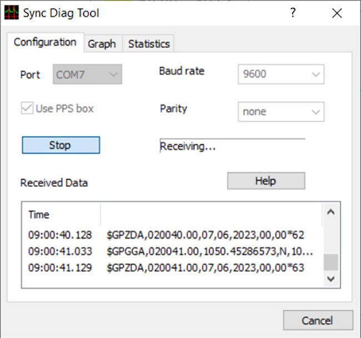Open the Graph tab
The width and height of the screenshot is (361, 338).
point(102,44)
